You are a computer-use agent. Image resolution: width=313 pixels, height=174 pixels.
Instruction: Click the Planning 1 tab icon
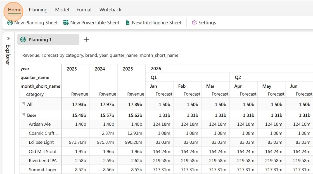point(23,39)
